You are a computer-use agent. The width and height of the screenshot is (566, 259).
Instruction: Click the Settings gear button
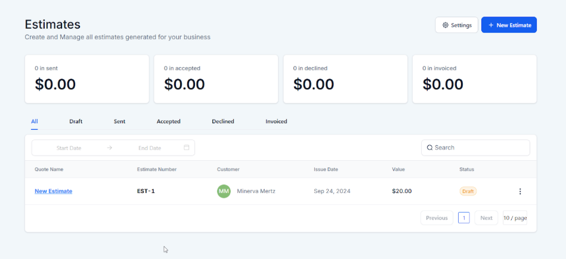(456, 25)
